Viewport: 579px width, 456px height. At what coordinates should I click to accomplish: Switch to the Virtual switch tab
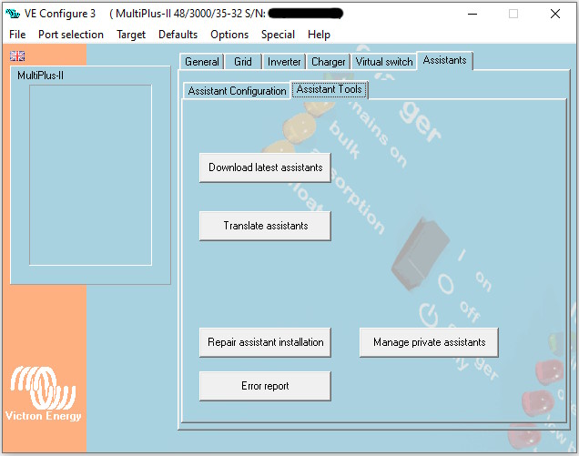tap(384, 62)
